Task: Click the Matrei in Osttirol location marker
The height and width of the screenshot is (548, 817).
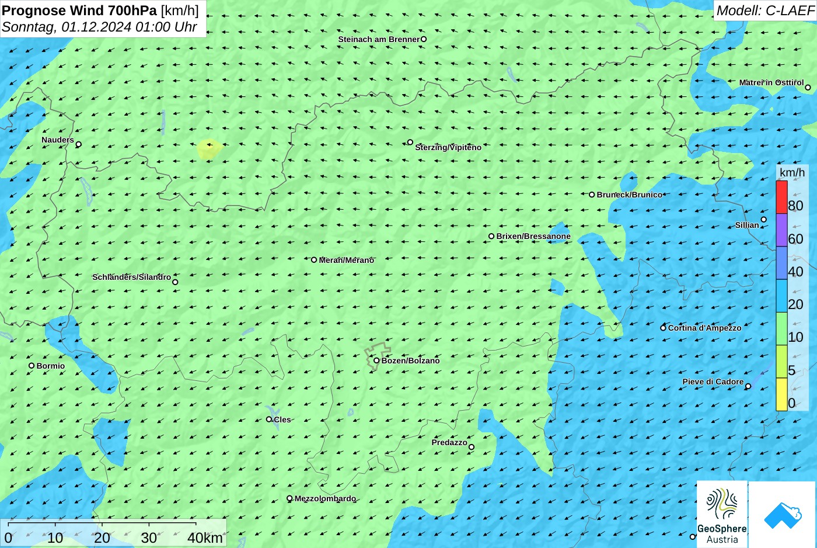Action: tap(808, 88)
